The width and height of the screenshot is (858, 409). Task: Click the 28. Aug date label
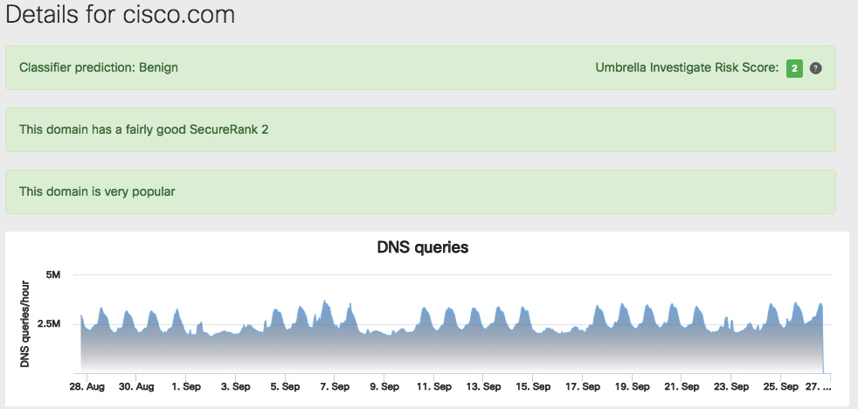pos(86,386)
